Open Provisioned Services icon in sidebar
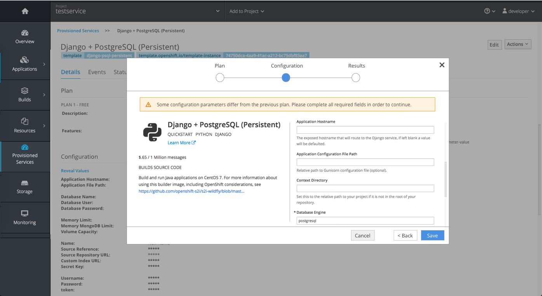This screenshot has width=542, height=296. coord(25,147)
